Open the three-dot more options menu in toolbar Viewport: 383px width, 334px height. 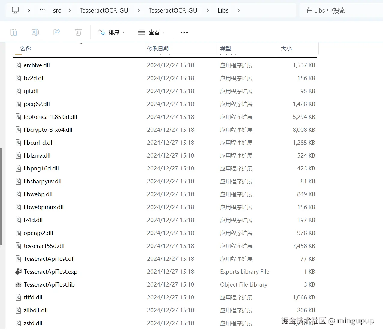point(184,32)
